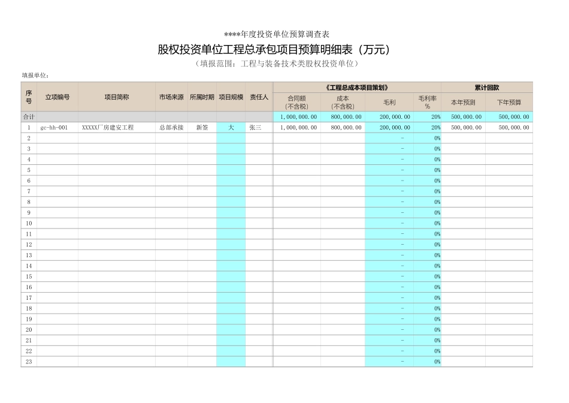Image resolution: width=569 pixels, height=403 pixels.
Task: Click the cell containing gc-hh-001
Action: pyautogui.click(x=56, y=127)
